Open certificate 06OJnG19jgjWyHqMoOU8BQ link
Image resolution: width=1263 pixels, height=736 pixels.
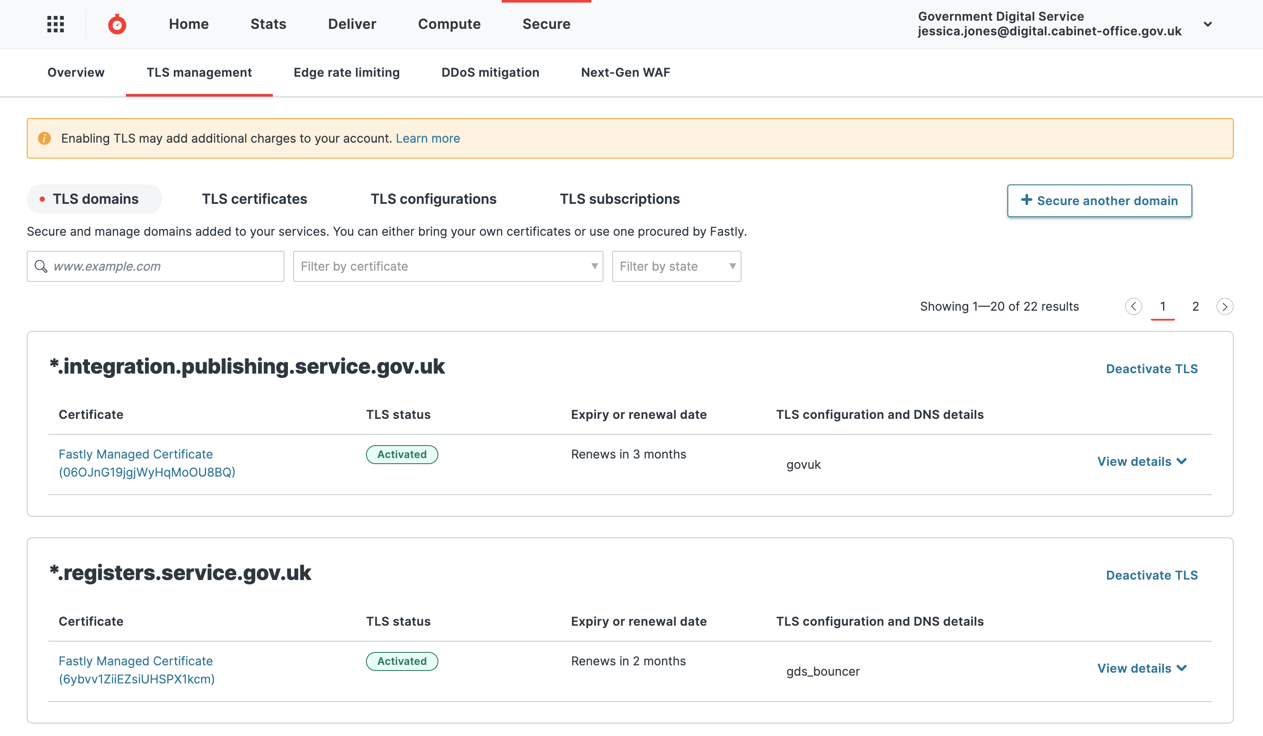147,463
